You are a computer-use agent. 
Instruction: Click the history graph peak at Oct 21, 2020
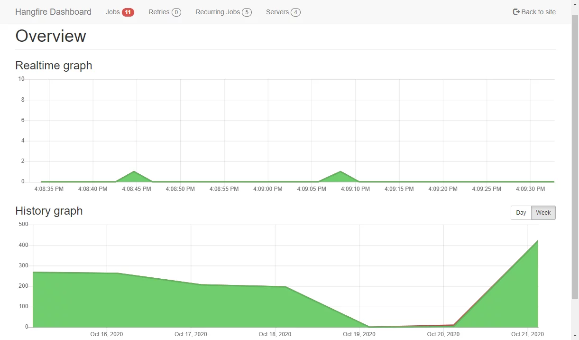pyautogui.click(x=537, y=241)
